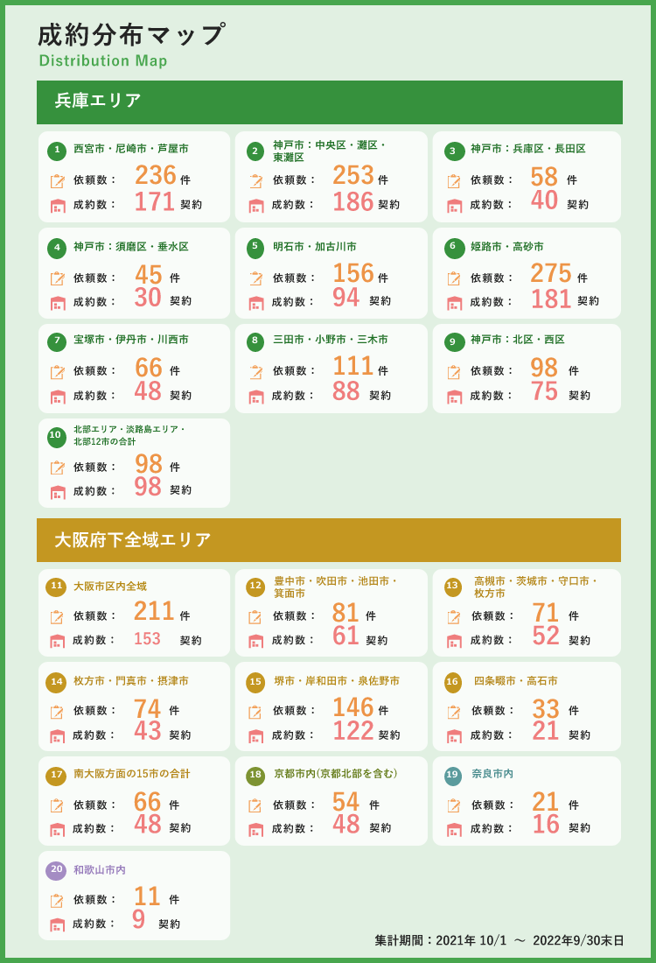Open the 西宮市・尼崎市・芦屋市 area title
The image size is (656, 963).
tap(130, 149)
